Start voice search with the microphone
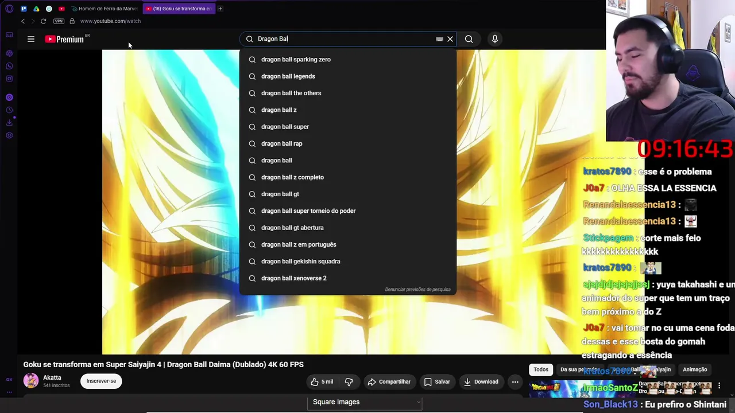Screen dimensions: 735x413 [495, 39]
